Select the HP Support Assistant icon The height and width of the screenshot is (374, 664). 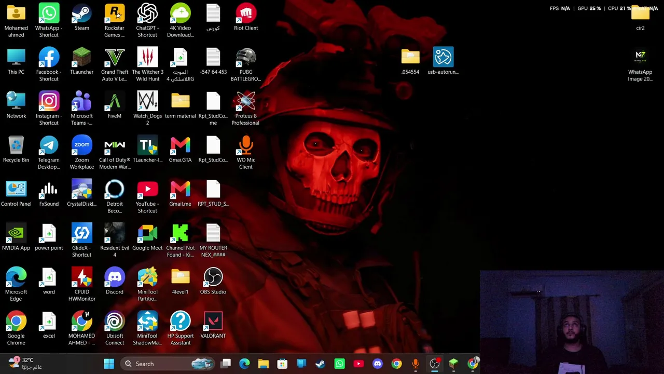[180, 329]
